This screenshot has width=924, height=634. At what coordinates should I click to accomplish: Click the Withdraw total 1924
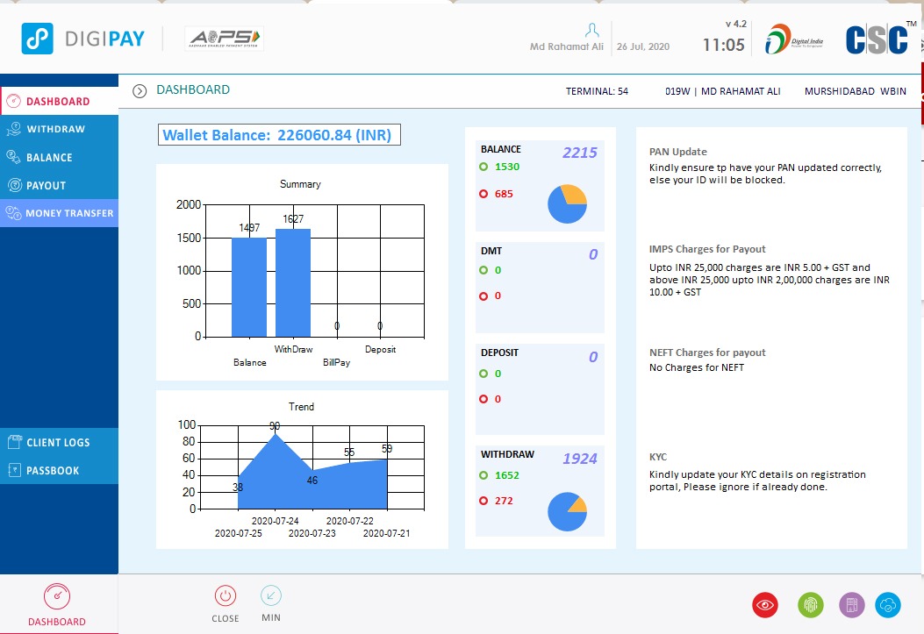point(580,459)
